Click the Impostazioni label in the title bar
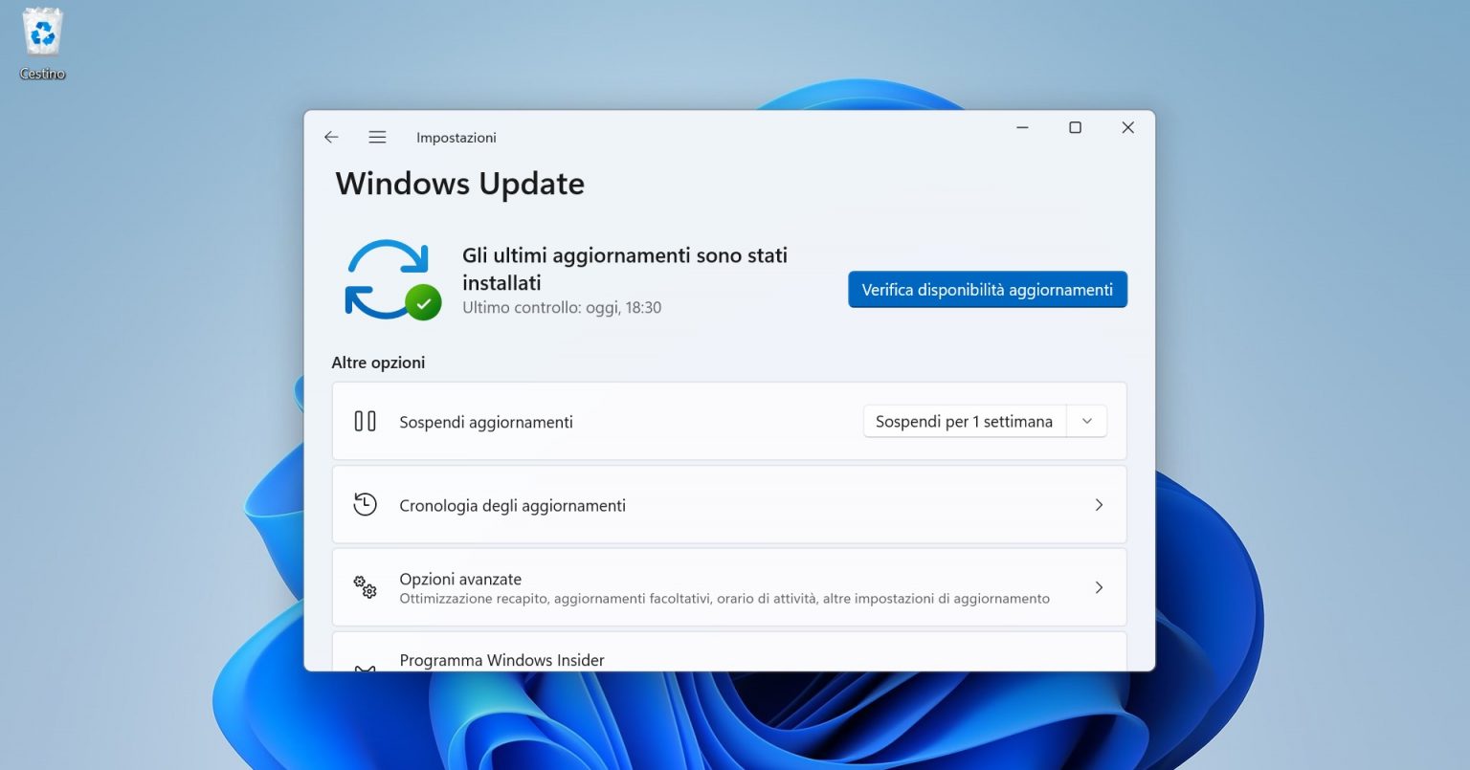 [x=457, y=137]
